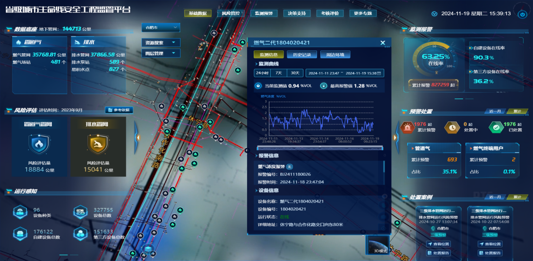The width and height of the screenshot is (533, 261).
Task: Click the 第三方设备总数 icon
Action: point(80,234)
